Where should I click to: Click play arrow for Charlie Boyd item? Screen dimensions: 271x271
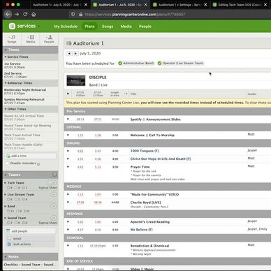[68, 202]
